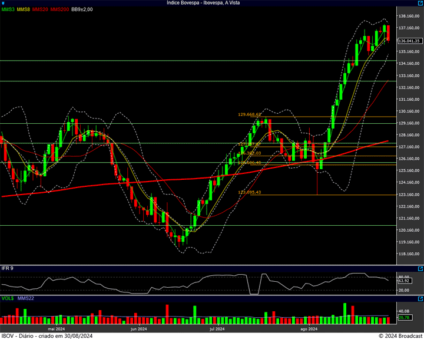Select the 123.095,43 Fibonacci level label
The width and height of the screenshot is (424, 339).
pos(249,192)
